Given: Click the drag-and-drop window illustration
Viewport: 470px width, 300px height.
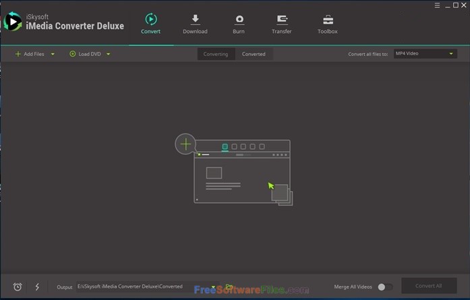Looking at the screenshot, I should pyautogui.click(x=242, y=172).
